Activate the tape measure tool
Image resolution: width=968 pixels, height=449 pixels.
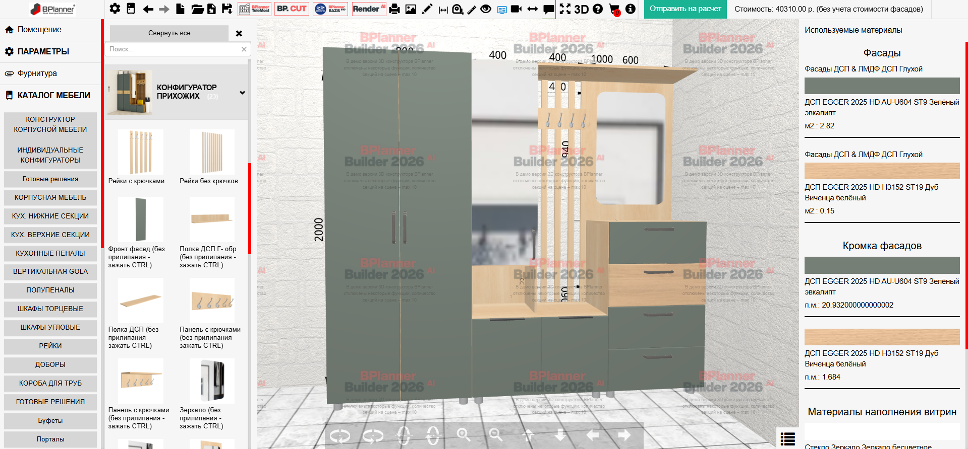[458, 9]
